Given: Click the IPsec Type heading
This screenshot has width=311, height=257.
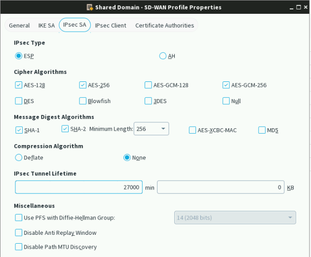Looking at the screenshot, I should (29, 43).
